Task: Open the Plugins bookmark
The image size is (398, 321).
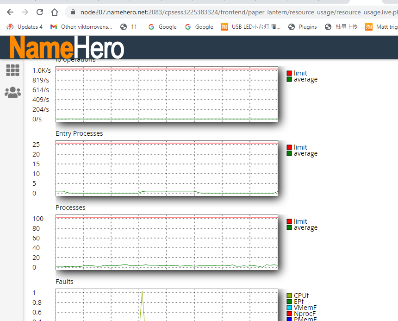Action: [302, 27]
